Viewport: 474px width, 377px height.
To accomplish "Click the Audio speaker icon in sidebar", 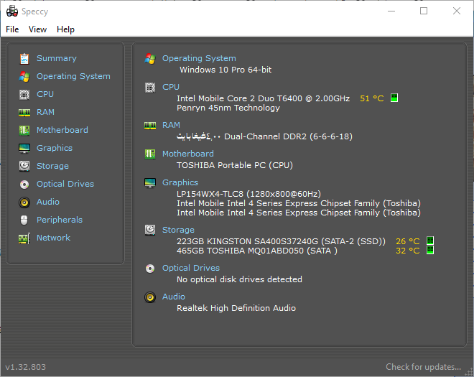I will click(24, 203).
